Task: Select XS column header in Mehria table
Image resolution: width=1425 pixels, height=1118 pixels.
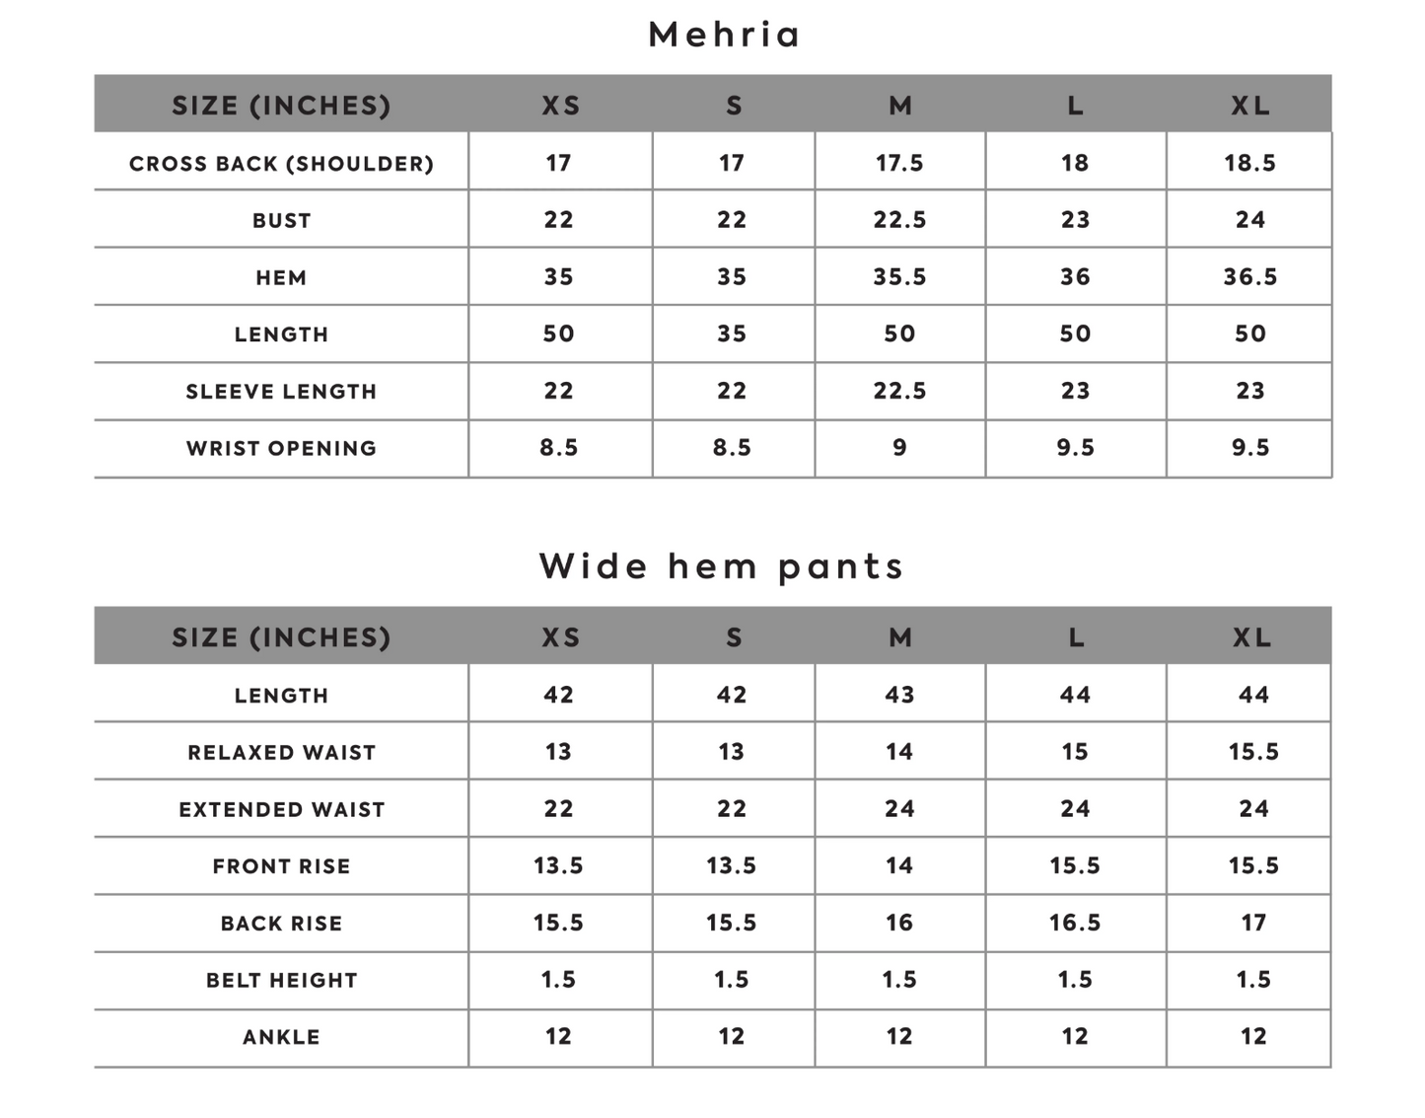Action: tap(560, 106)
